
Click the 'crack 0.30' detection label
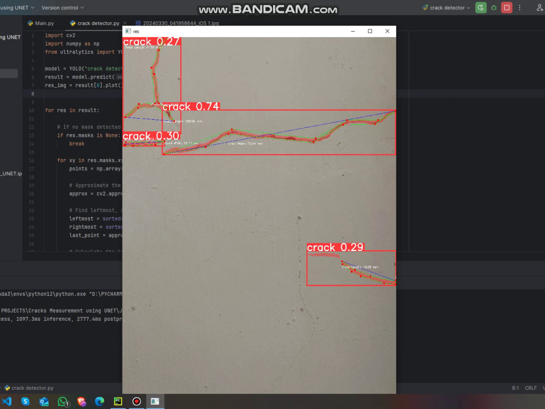[x=151, y=136]
